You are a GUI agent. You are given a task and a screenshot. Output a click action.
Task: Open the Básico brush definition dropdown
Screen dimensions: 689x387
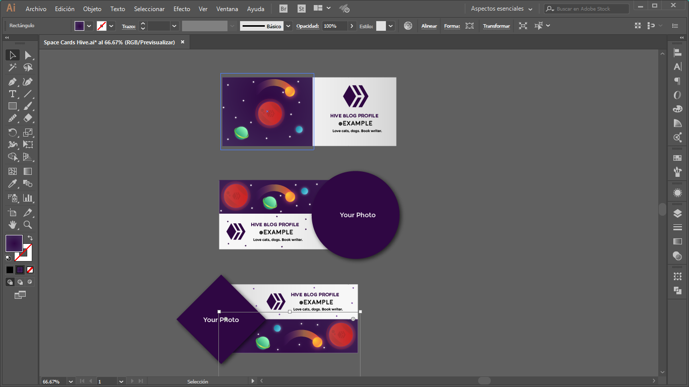[x=288, y=26]
